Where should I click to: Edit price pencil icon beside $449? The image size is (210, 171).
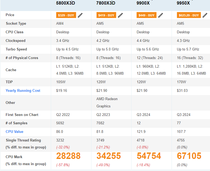[161, 15]
